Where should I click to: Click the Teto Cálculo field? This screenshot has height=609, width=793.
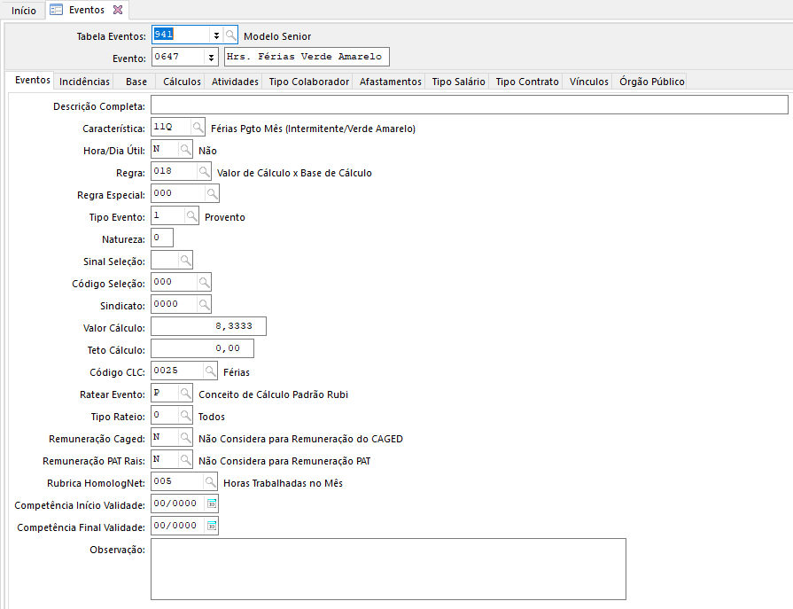(x=202, y=348)
